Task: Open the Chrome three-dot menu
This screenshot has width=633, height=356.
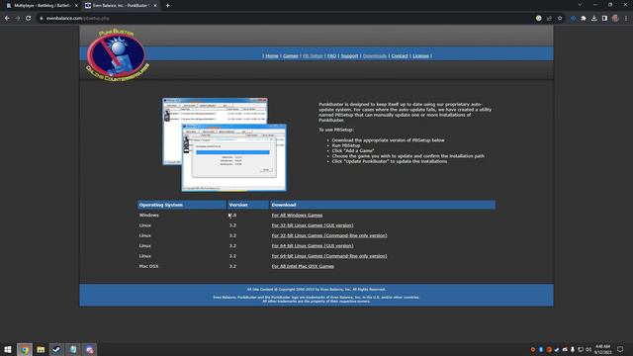Action: pyautogui.click(x=626, y=18)
